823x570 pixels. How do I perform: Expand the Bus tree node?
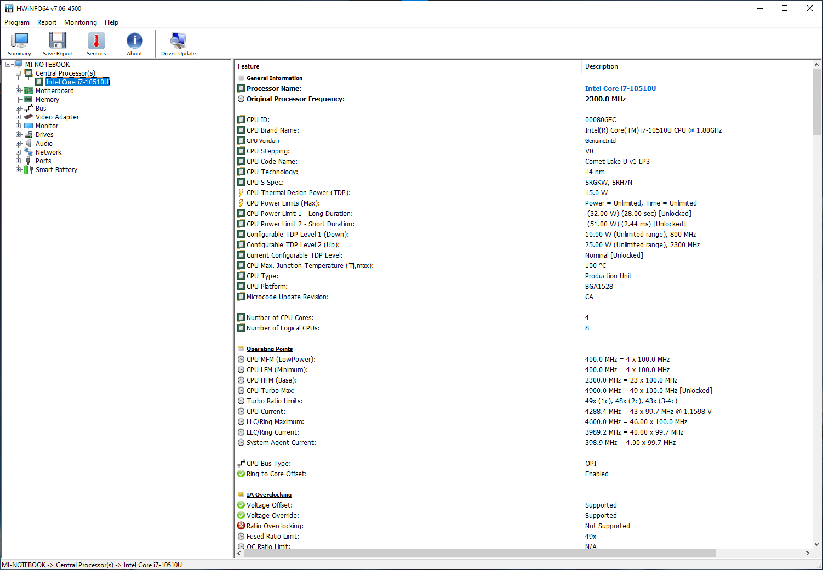(x=18, y=108)
